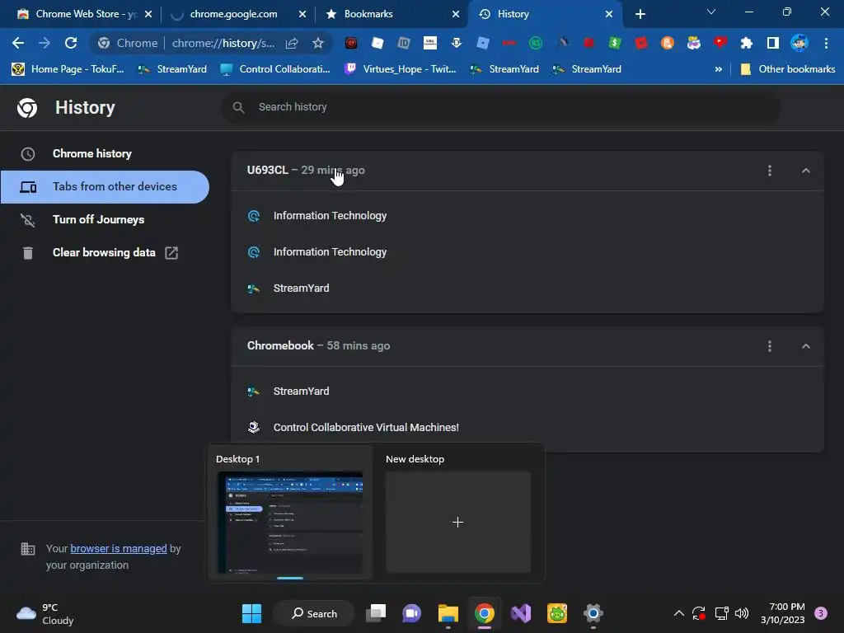Click the green dollar sign extension icon

click(615, 43)
